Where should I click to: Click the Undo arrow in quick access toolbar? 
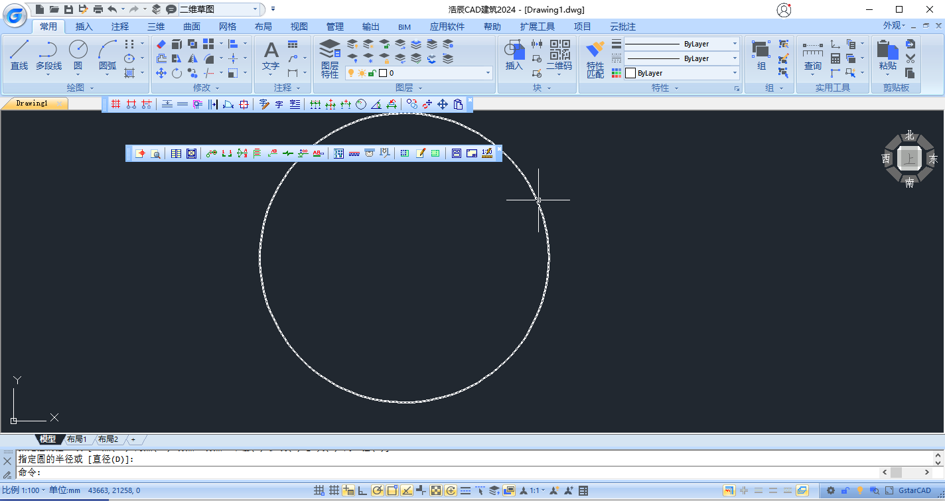click(111, 9)
